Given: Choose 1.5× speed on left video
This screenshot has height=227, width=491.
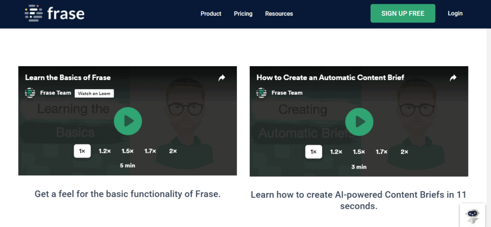Looking at the screenshot, I should pyautogui.click(x=127, y=151).
